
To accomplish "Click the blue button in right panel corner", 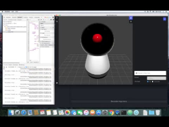I will click(x=164, y=19).
